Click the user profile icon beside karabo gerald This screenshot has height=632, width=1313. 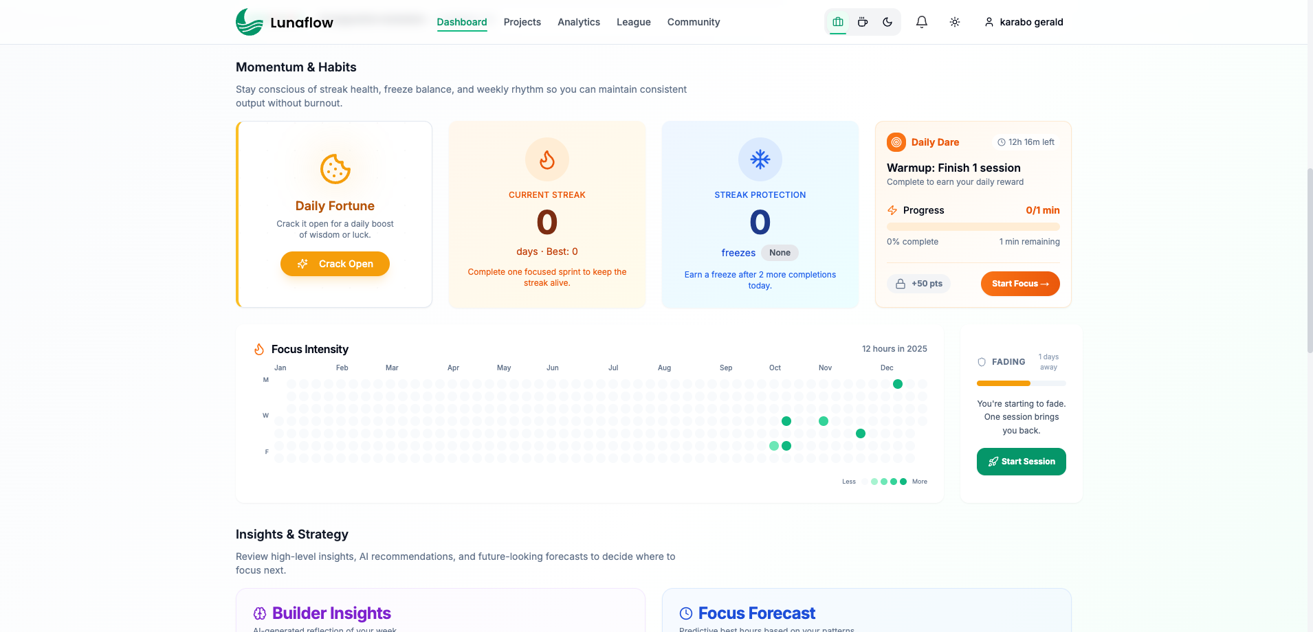(x=989, y=22)
